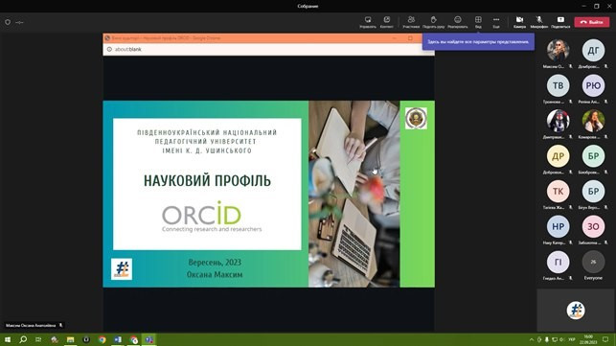Expand the Ещё more options menu
This screenshot has height=346, width=616.
coord(496,22)
